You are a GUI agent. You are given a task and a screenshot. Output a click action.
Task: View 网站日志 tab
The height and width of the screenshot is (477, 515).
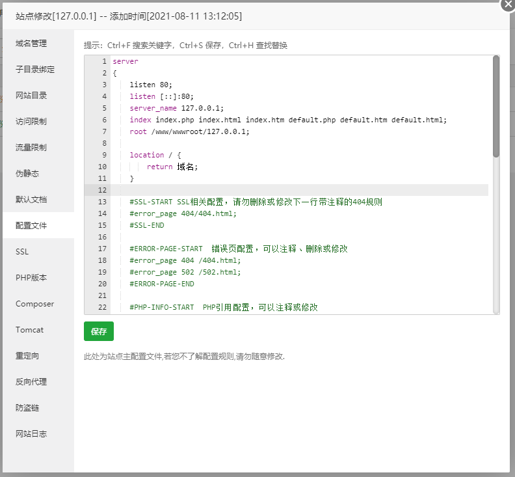[x=31, y=434]
